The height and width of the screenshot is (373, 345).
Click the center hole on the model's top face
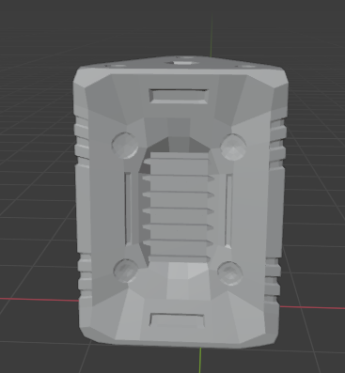tap(182, 63)
